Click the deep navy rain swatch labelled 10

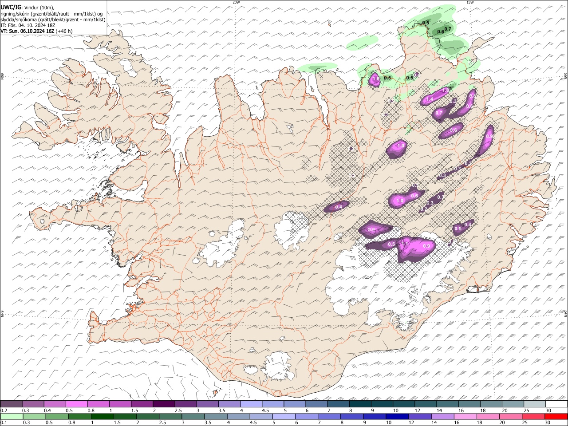396,417
